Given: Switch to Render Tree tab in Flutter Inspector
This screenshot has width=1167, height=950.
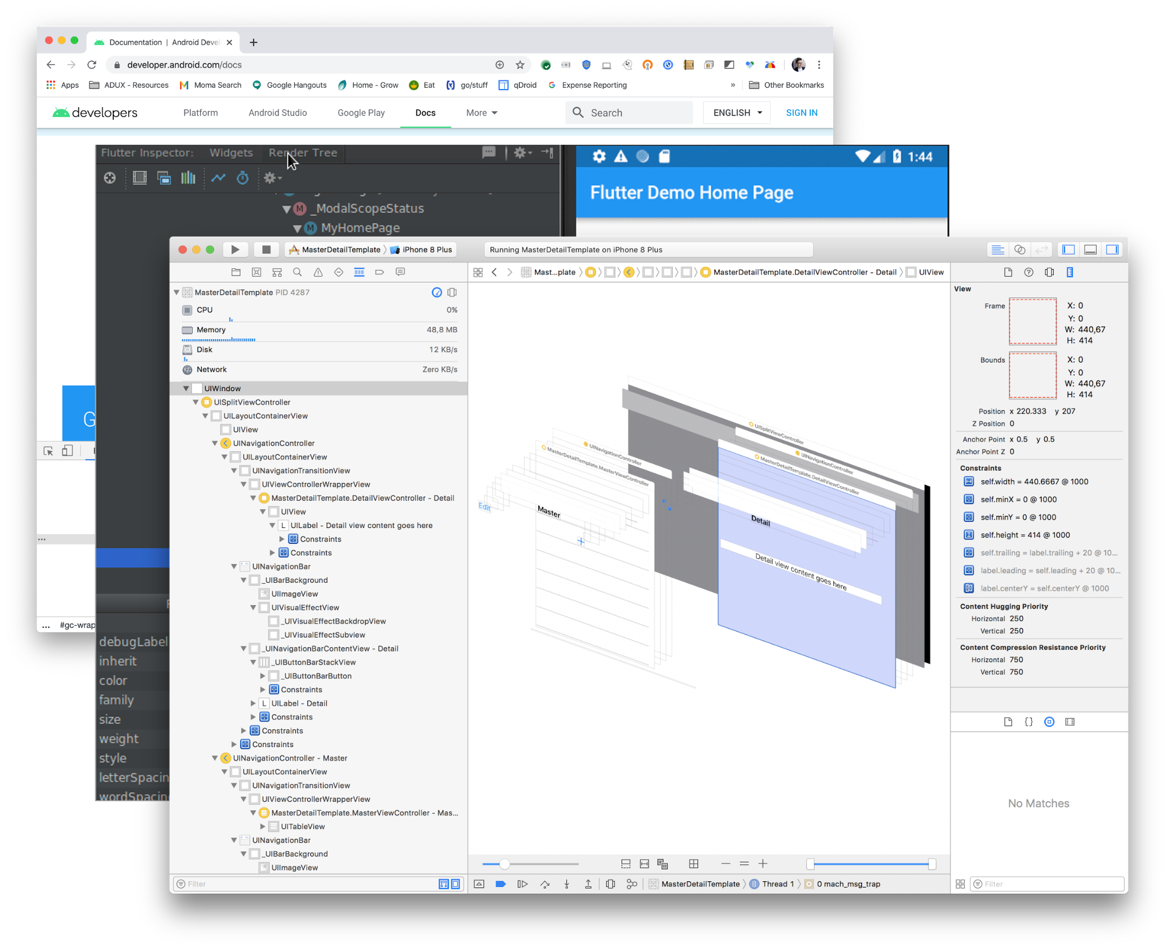Looking at the screenshot, I should pyautogui.click(x=303, y=153).
